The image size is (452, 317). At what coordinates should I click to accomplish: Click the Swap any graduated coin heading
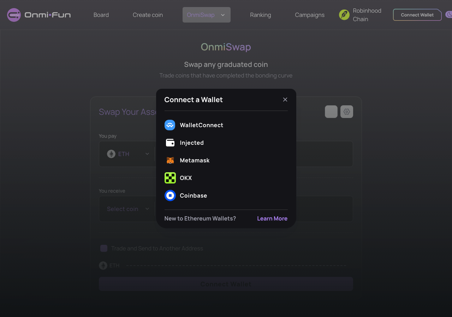click(226, 64)
